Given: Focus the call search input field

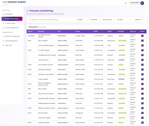Looking at the screenshot, I should [52, 20].
